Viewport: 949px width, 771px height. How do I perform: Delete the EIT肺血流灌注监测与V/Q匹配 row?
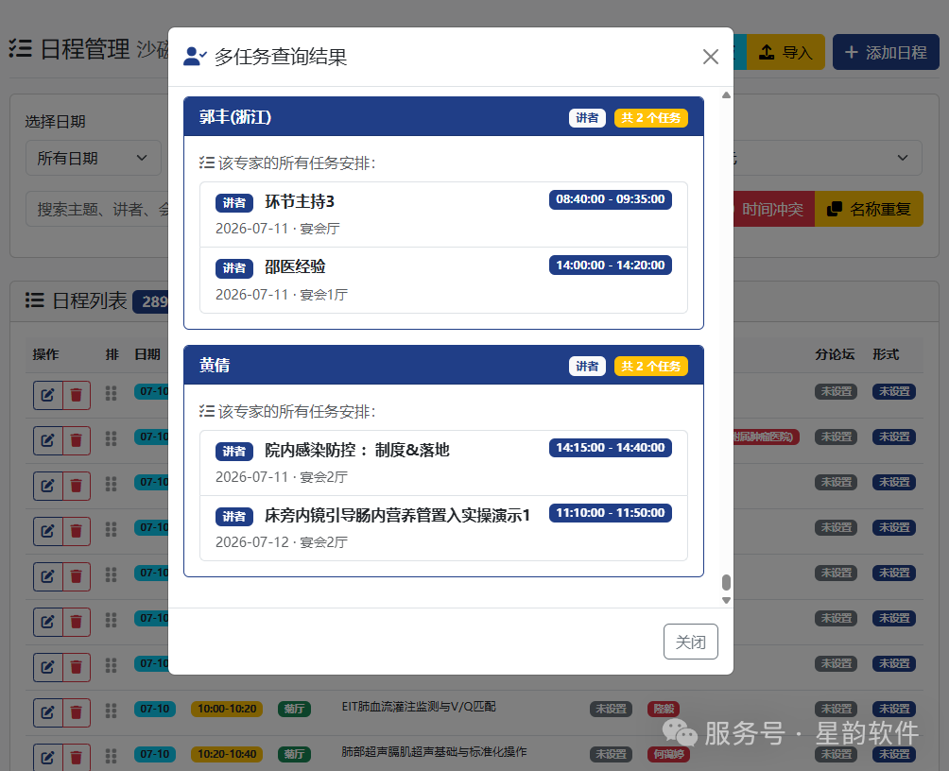(77, 712)
